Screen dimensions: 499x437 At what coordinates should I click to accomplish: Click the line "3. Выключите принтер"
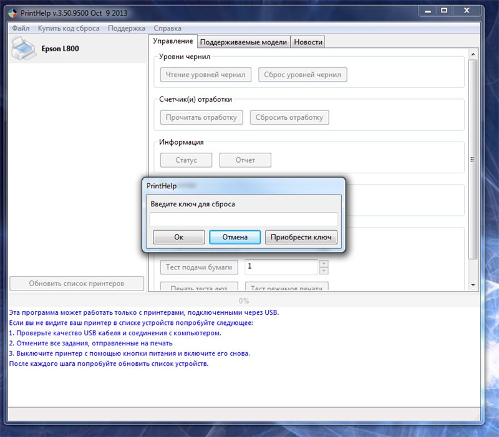click(130, 353)
